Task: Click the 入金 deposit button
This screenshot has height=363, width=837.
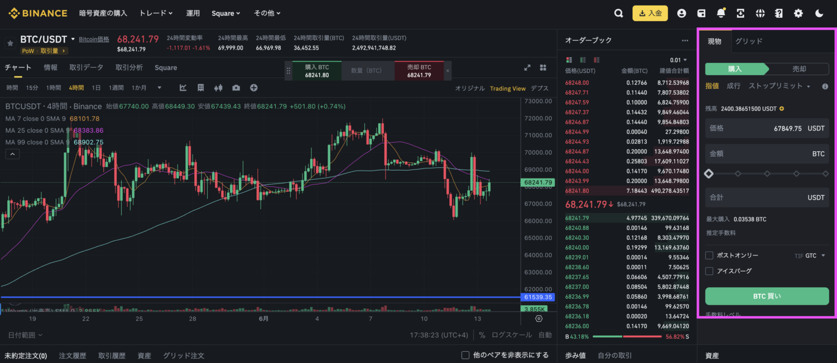Action: pos(650,13)
